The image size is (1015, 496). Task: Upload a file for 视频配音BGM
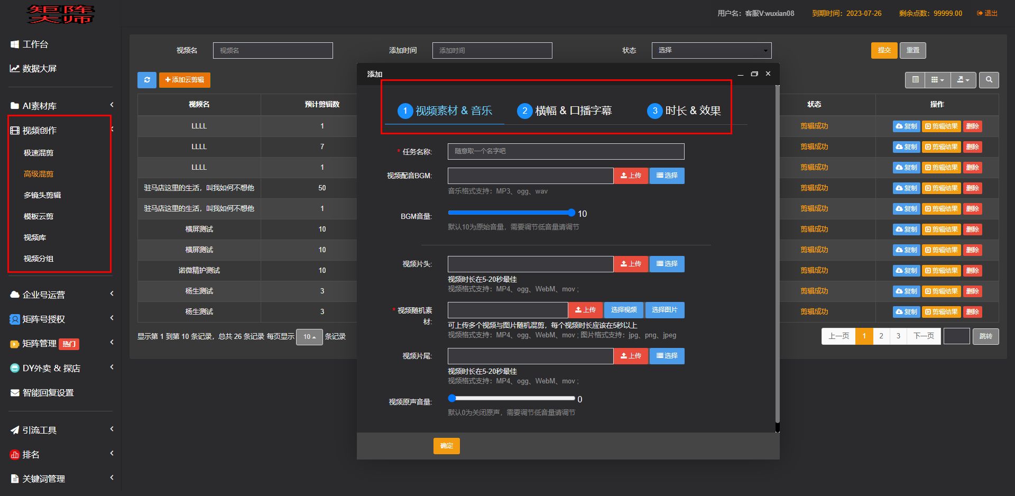click(631, 176)
